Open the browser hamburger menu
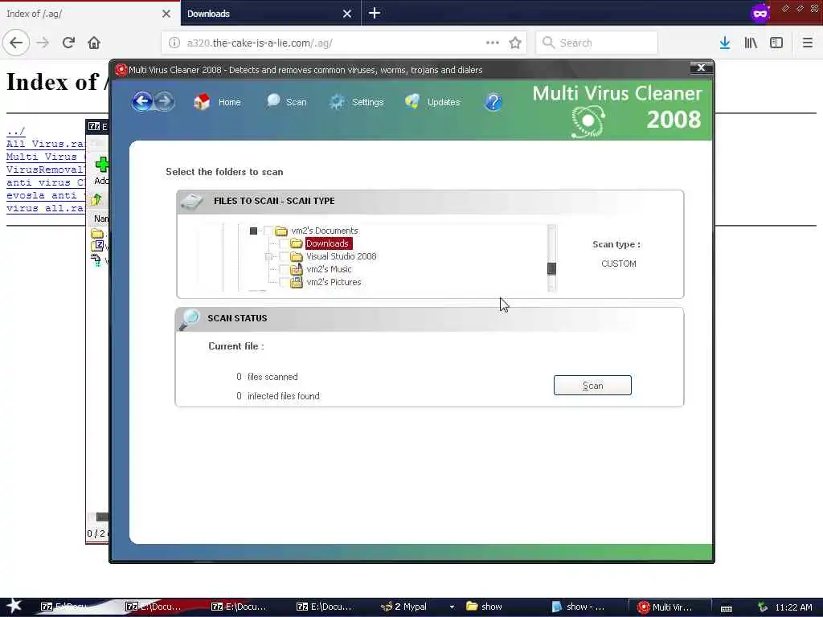 (x=808, y=43)
